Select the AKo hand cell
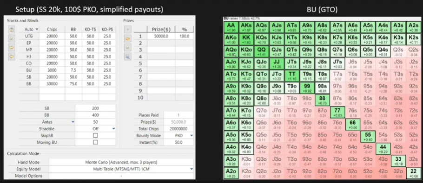Image resolution: width=423 pixels, height=183 pixels. click(231, 39)
